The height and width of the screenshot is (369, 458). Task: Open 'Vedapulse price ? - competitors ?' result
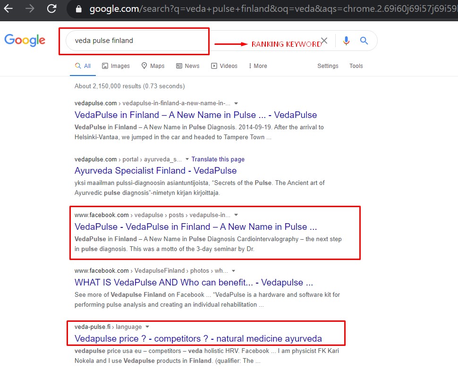click(198, 338)
